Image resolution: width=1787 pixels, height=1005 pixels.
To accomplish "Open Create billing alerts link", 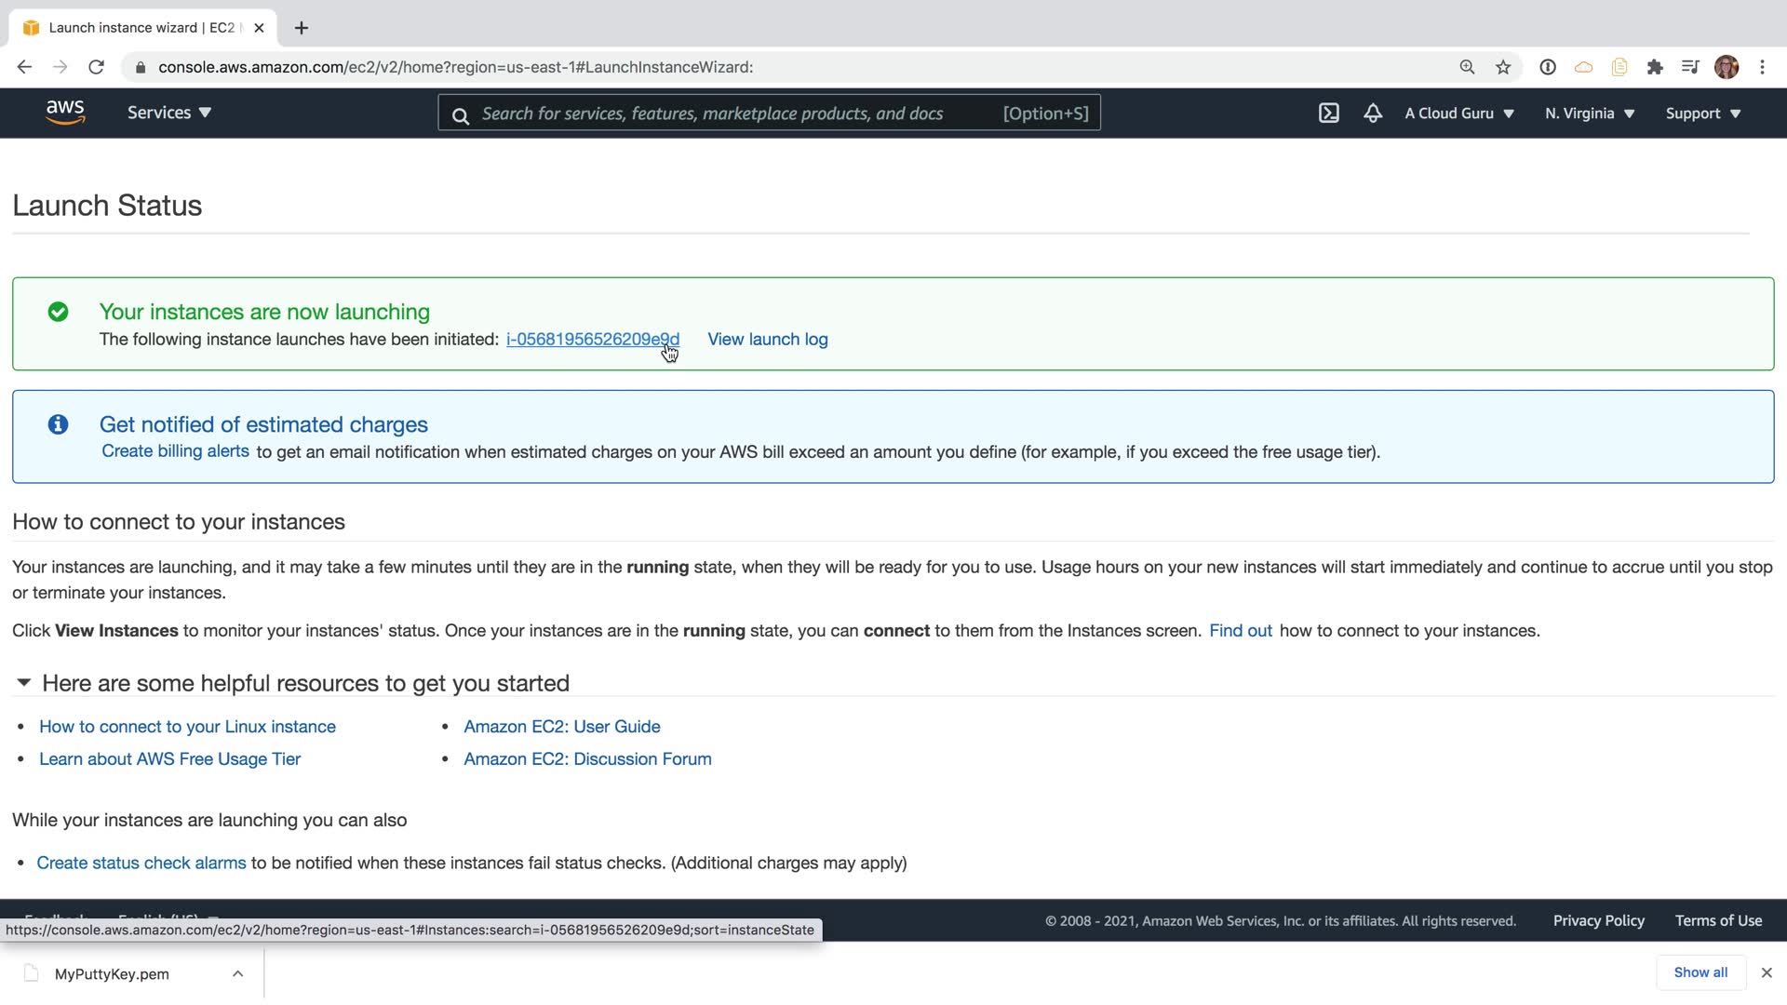I will (175, 451).
